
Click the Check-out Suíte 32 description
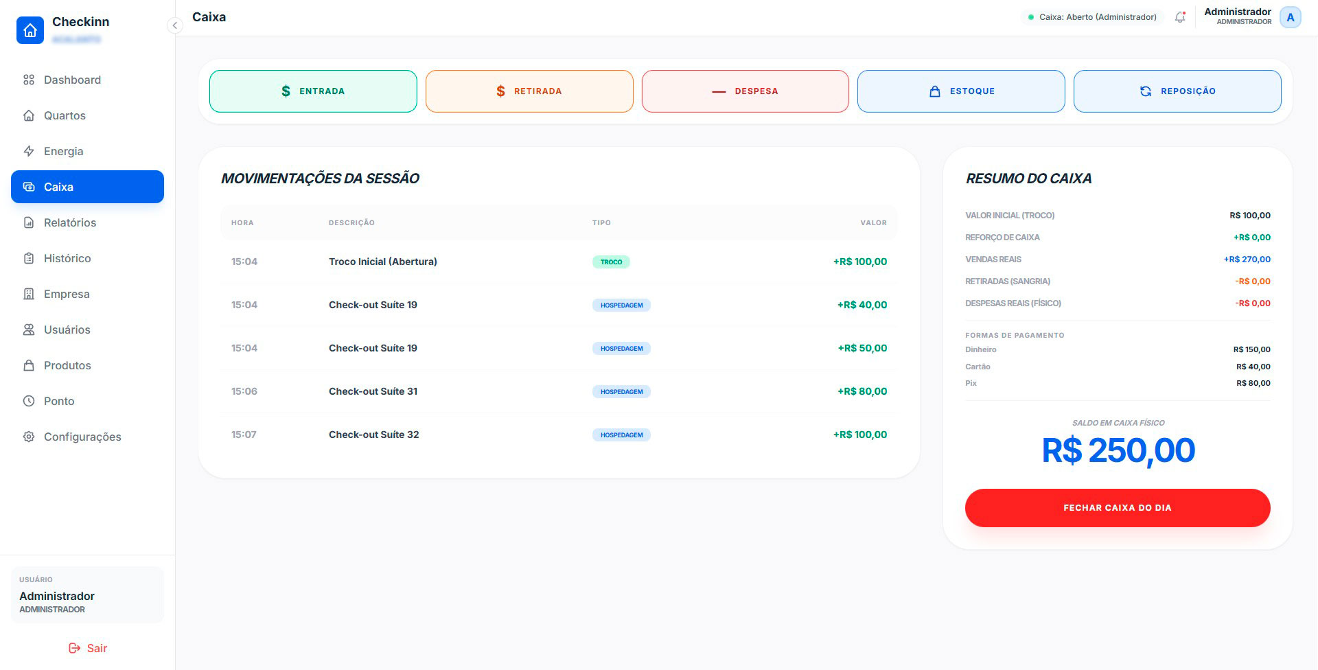(373, 435)
